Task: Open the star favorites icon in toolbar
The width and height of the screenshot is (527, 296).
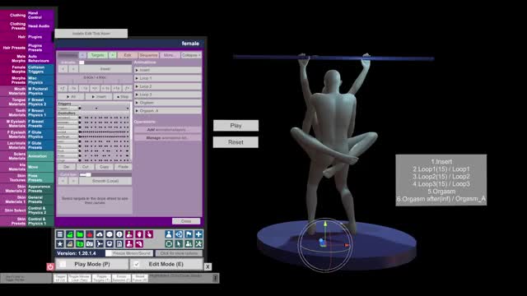Action: click(60, 243)
